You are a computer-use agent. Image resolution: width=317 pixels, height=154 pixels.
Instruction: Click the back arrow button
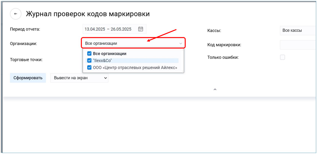click(16, 14)
